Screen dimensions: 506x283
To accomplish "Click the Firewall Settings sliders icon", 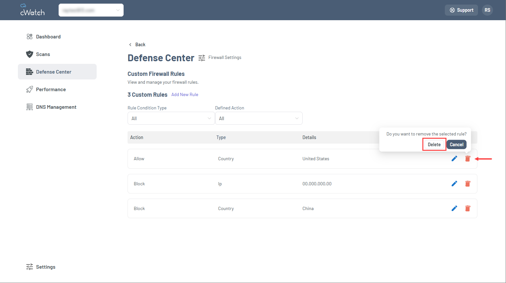I will [x=202, y=58].
